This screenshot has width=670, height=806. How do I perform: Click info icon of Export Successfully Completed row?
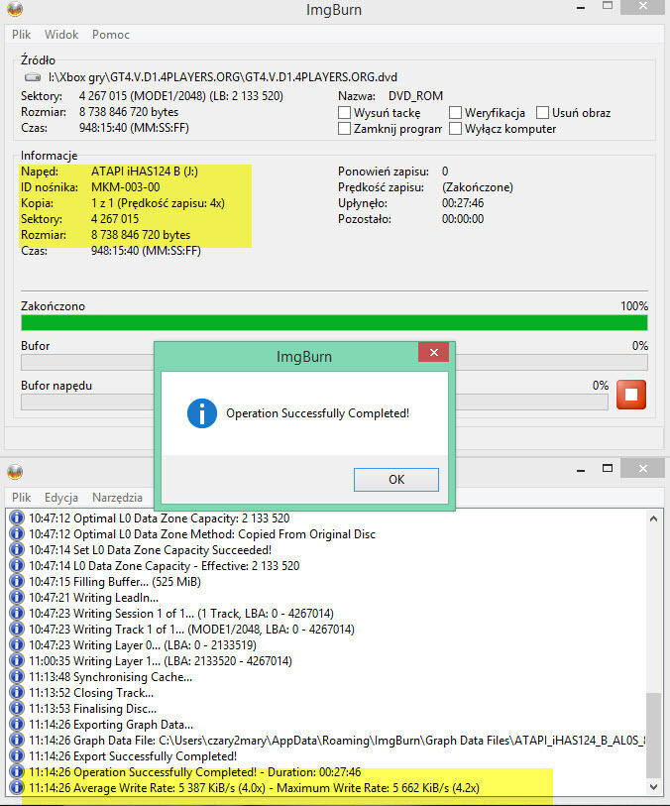(17, 756)
